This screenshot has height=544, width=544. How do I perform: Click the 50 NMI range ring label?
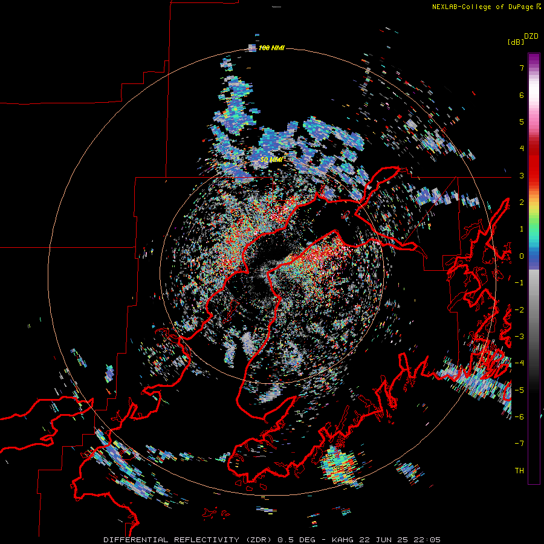(x=271, y=160)
